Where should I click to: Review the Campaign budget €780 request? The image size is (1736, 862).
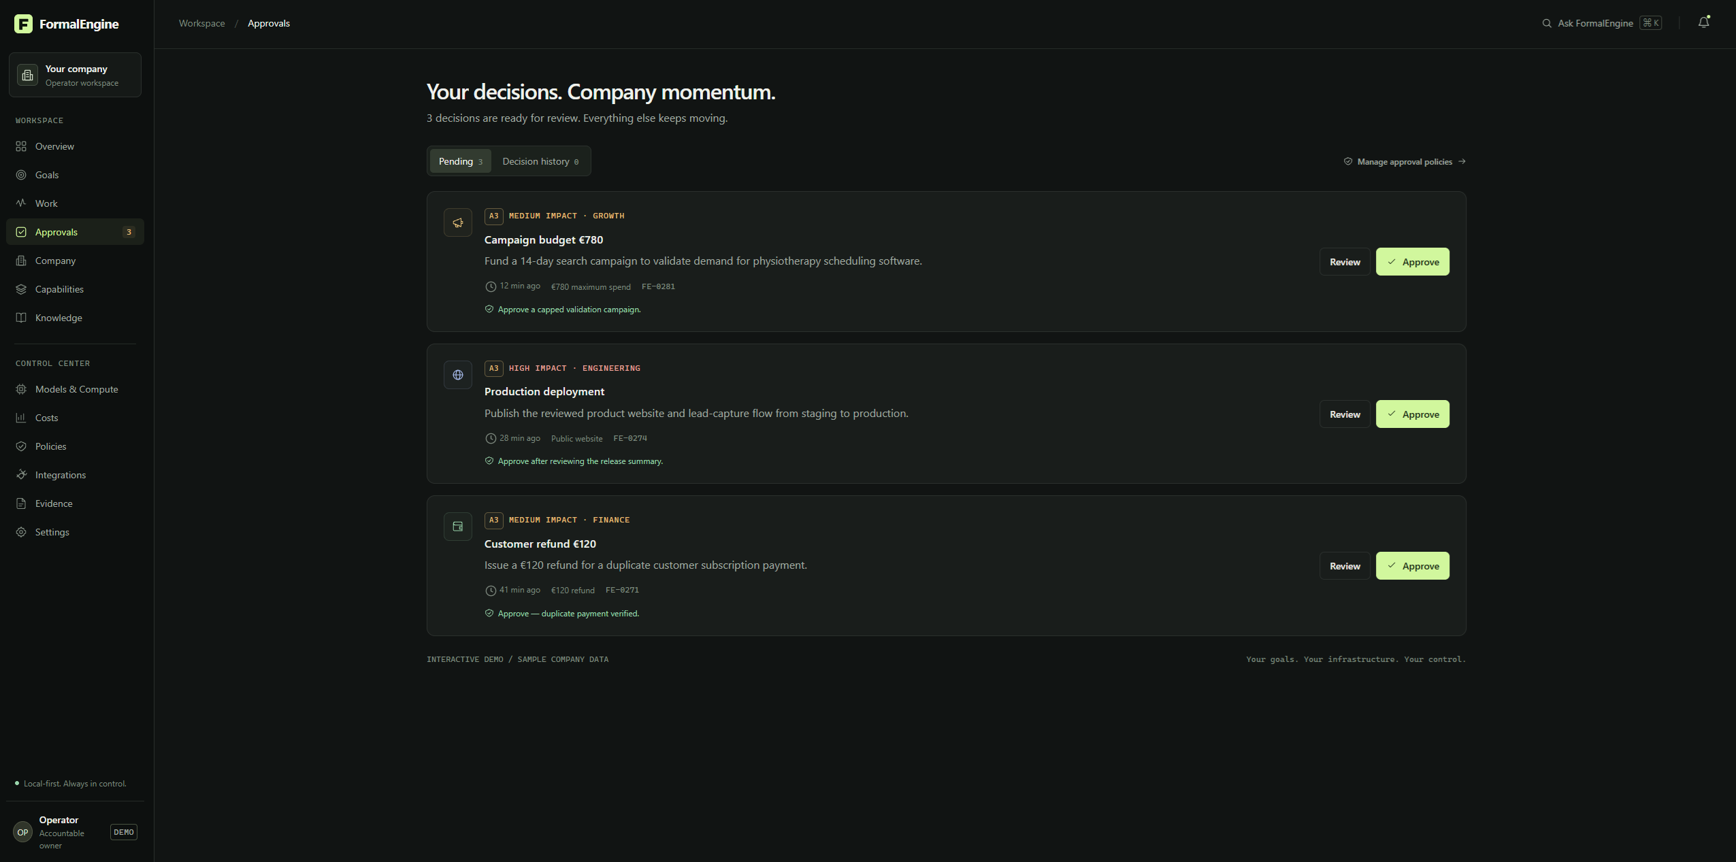click(x=1345, y=262)
